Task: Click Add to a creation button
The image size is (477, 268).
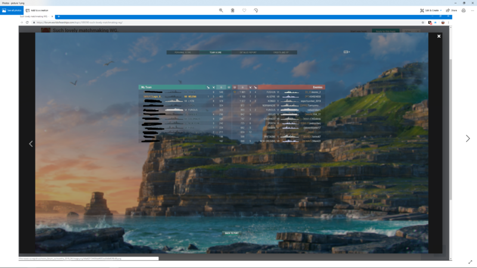Action: tap(37, 10)
